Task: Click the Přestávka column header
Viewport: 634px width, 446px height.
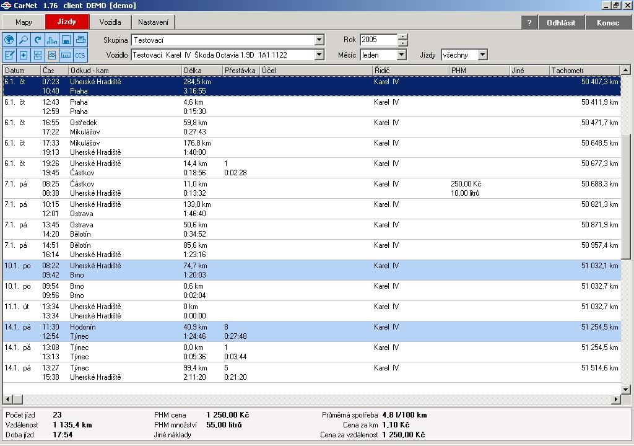Action: 241,71
